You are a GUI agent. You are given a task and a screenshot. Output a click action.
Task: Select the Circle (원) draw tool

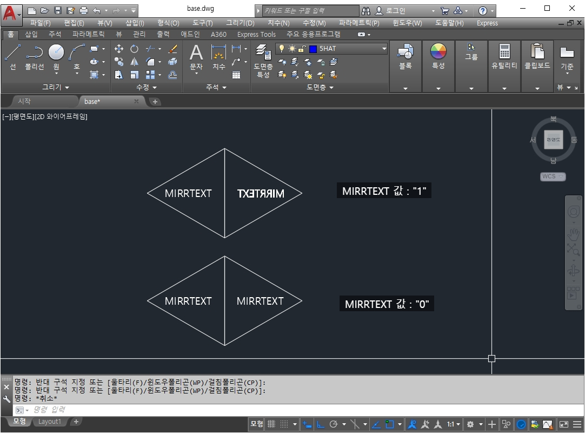56,57
